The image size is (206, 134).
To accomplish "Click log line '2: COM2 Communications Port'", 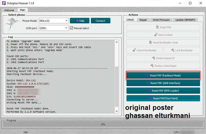I will pos(25,62).
